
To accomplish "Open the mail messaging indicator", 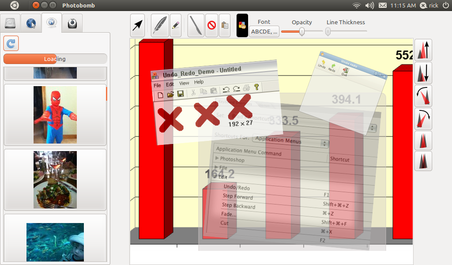I will tap(383, 5).
